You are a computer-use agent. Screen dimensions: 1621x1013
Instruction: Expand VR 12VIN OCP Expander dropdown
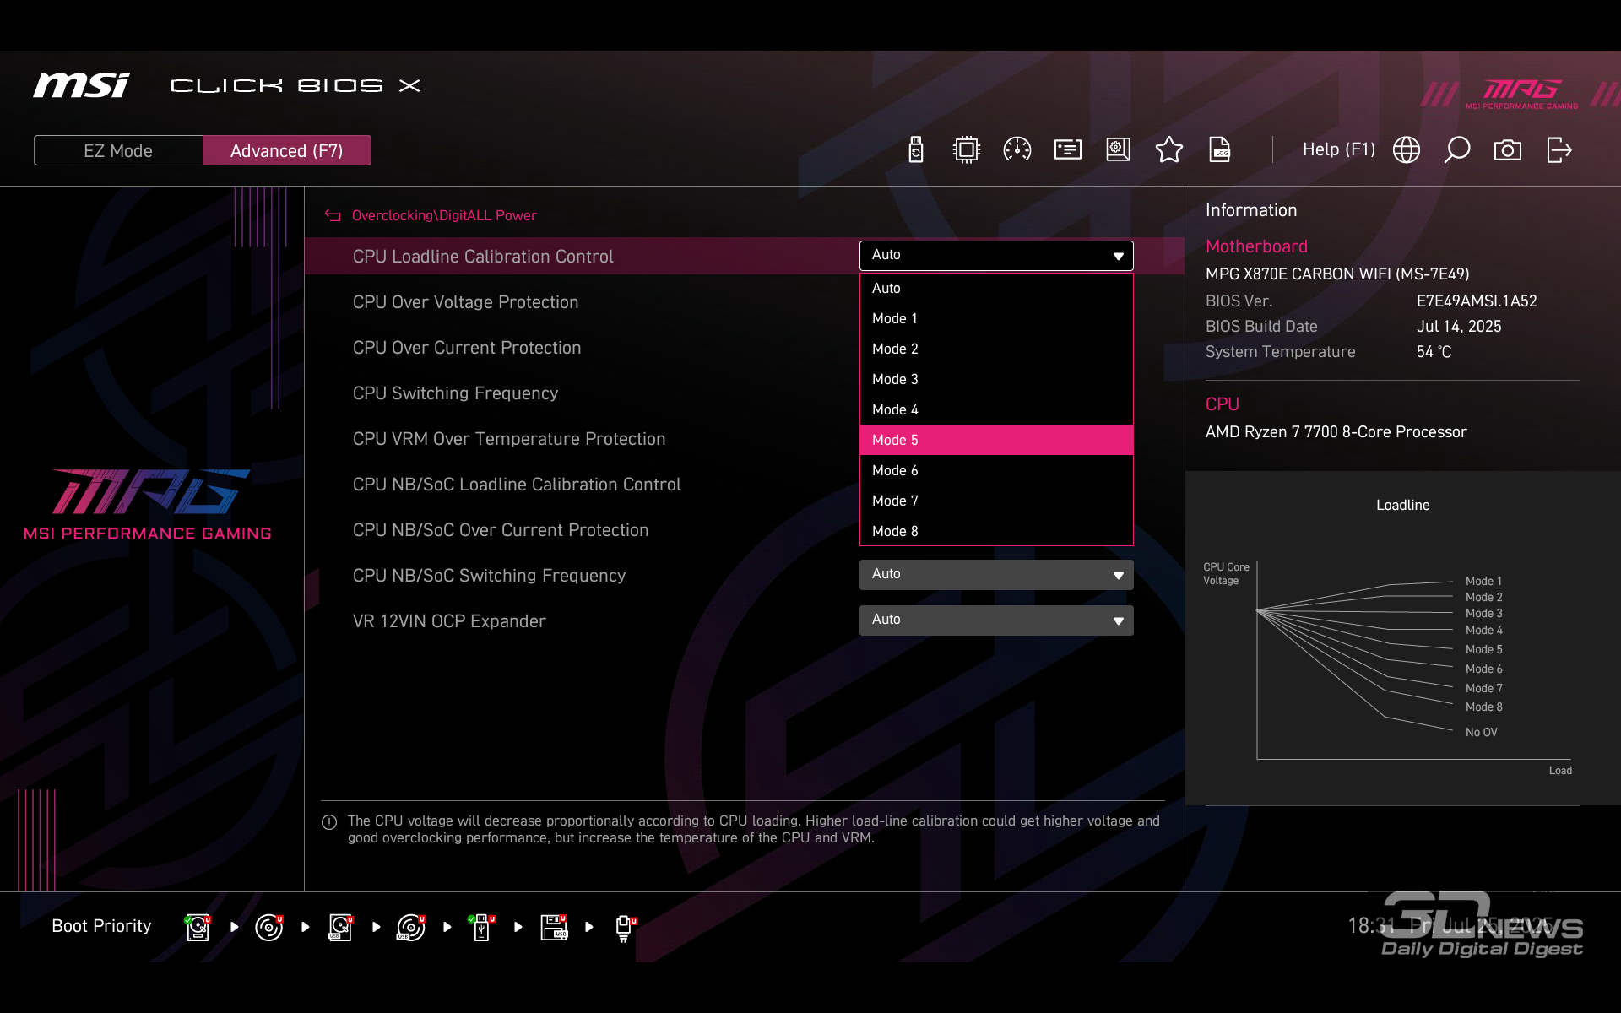[x=996, y=620]
